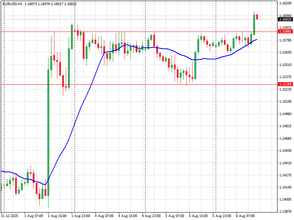Click the 1.13870 price axis label

pyautogui.click(x=285, y=212)
